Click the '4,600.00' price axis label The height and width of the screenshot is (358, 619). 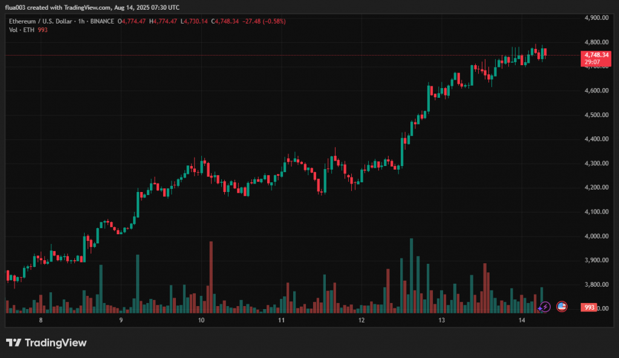point(597,91)
